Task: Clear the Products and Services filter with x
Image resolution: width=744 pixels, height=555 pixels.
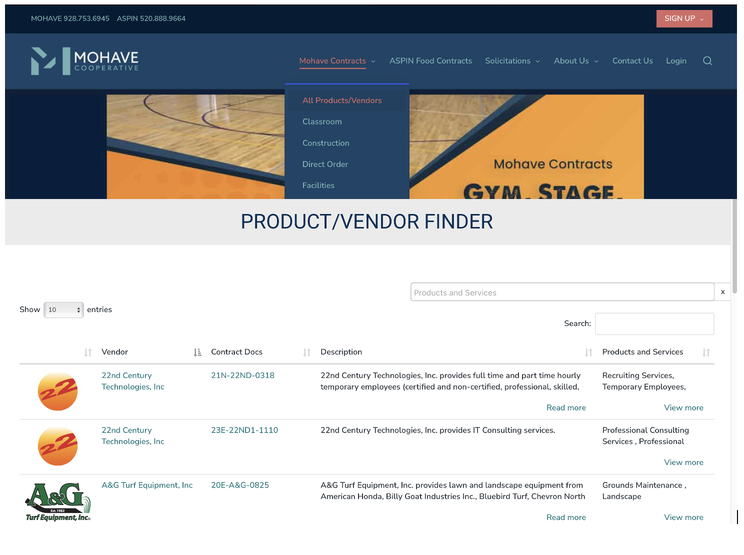Action: pos(722,292)
